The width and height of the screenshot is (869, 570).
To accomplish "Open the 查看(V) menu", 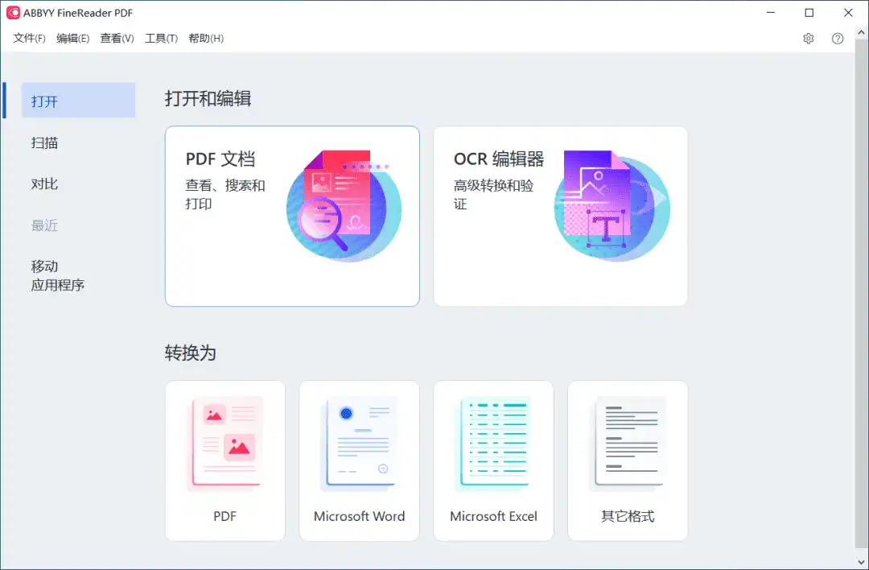I will (x=117, y=39).
